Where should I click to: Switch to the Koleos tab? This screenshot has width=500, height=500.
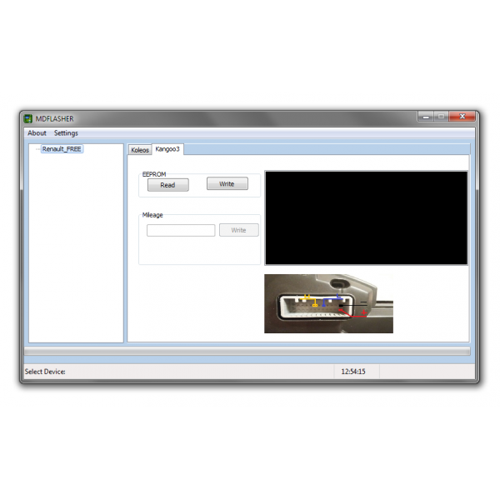pos(140,150)
